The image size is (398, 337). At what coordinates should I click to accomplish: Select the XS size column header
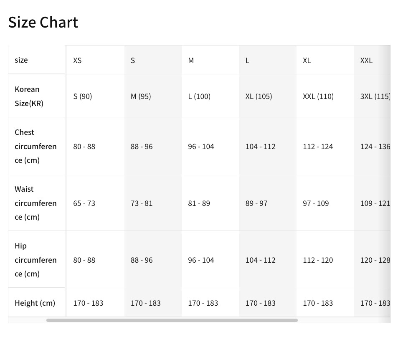point(77,61)
